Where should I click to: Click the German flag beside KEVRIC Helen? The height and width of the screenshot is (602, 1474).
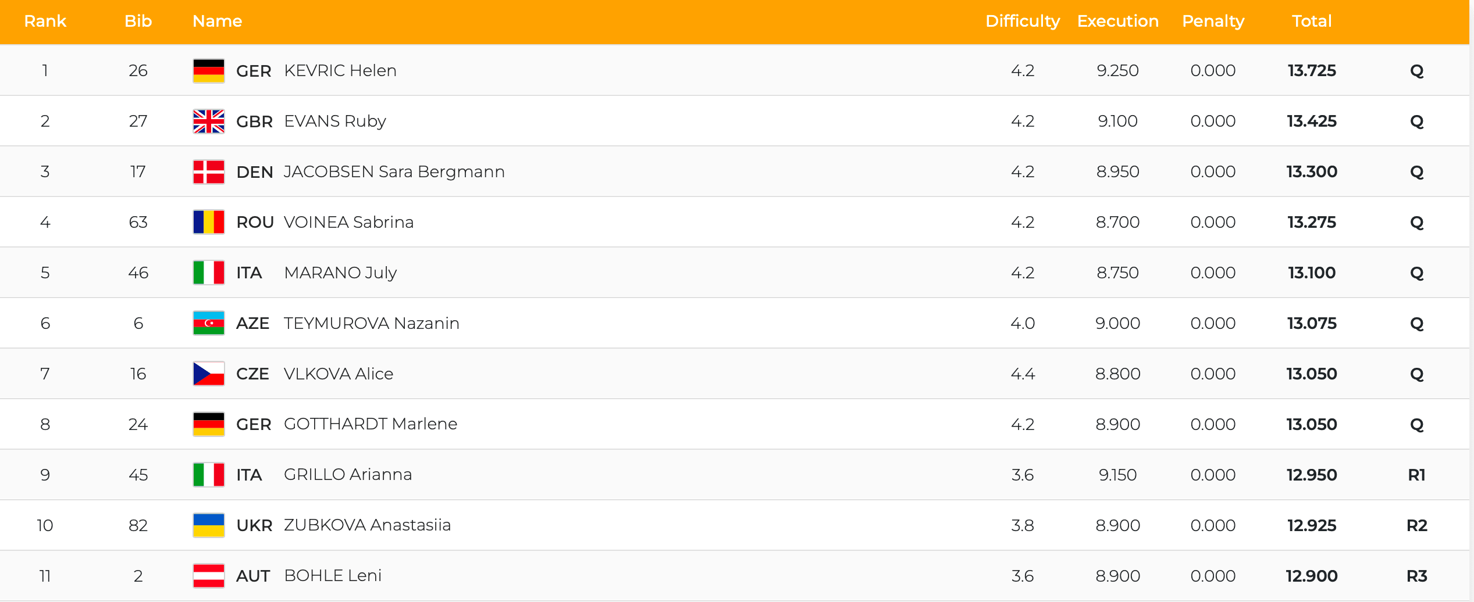click(x=209, y=71)
